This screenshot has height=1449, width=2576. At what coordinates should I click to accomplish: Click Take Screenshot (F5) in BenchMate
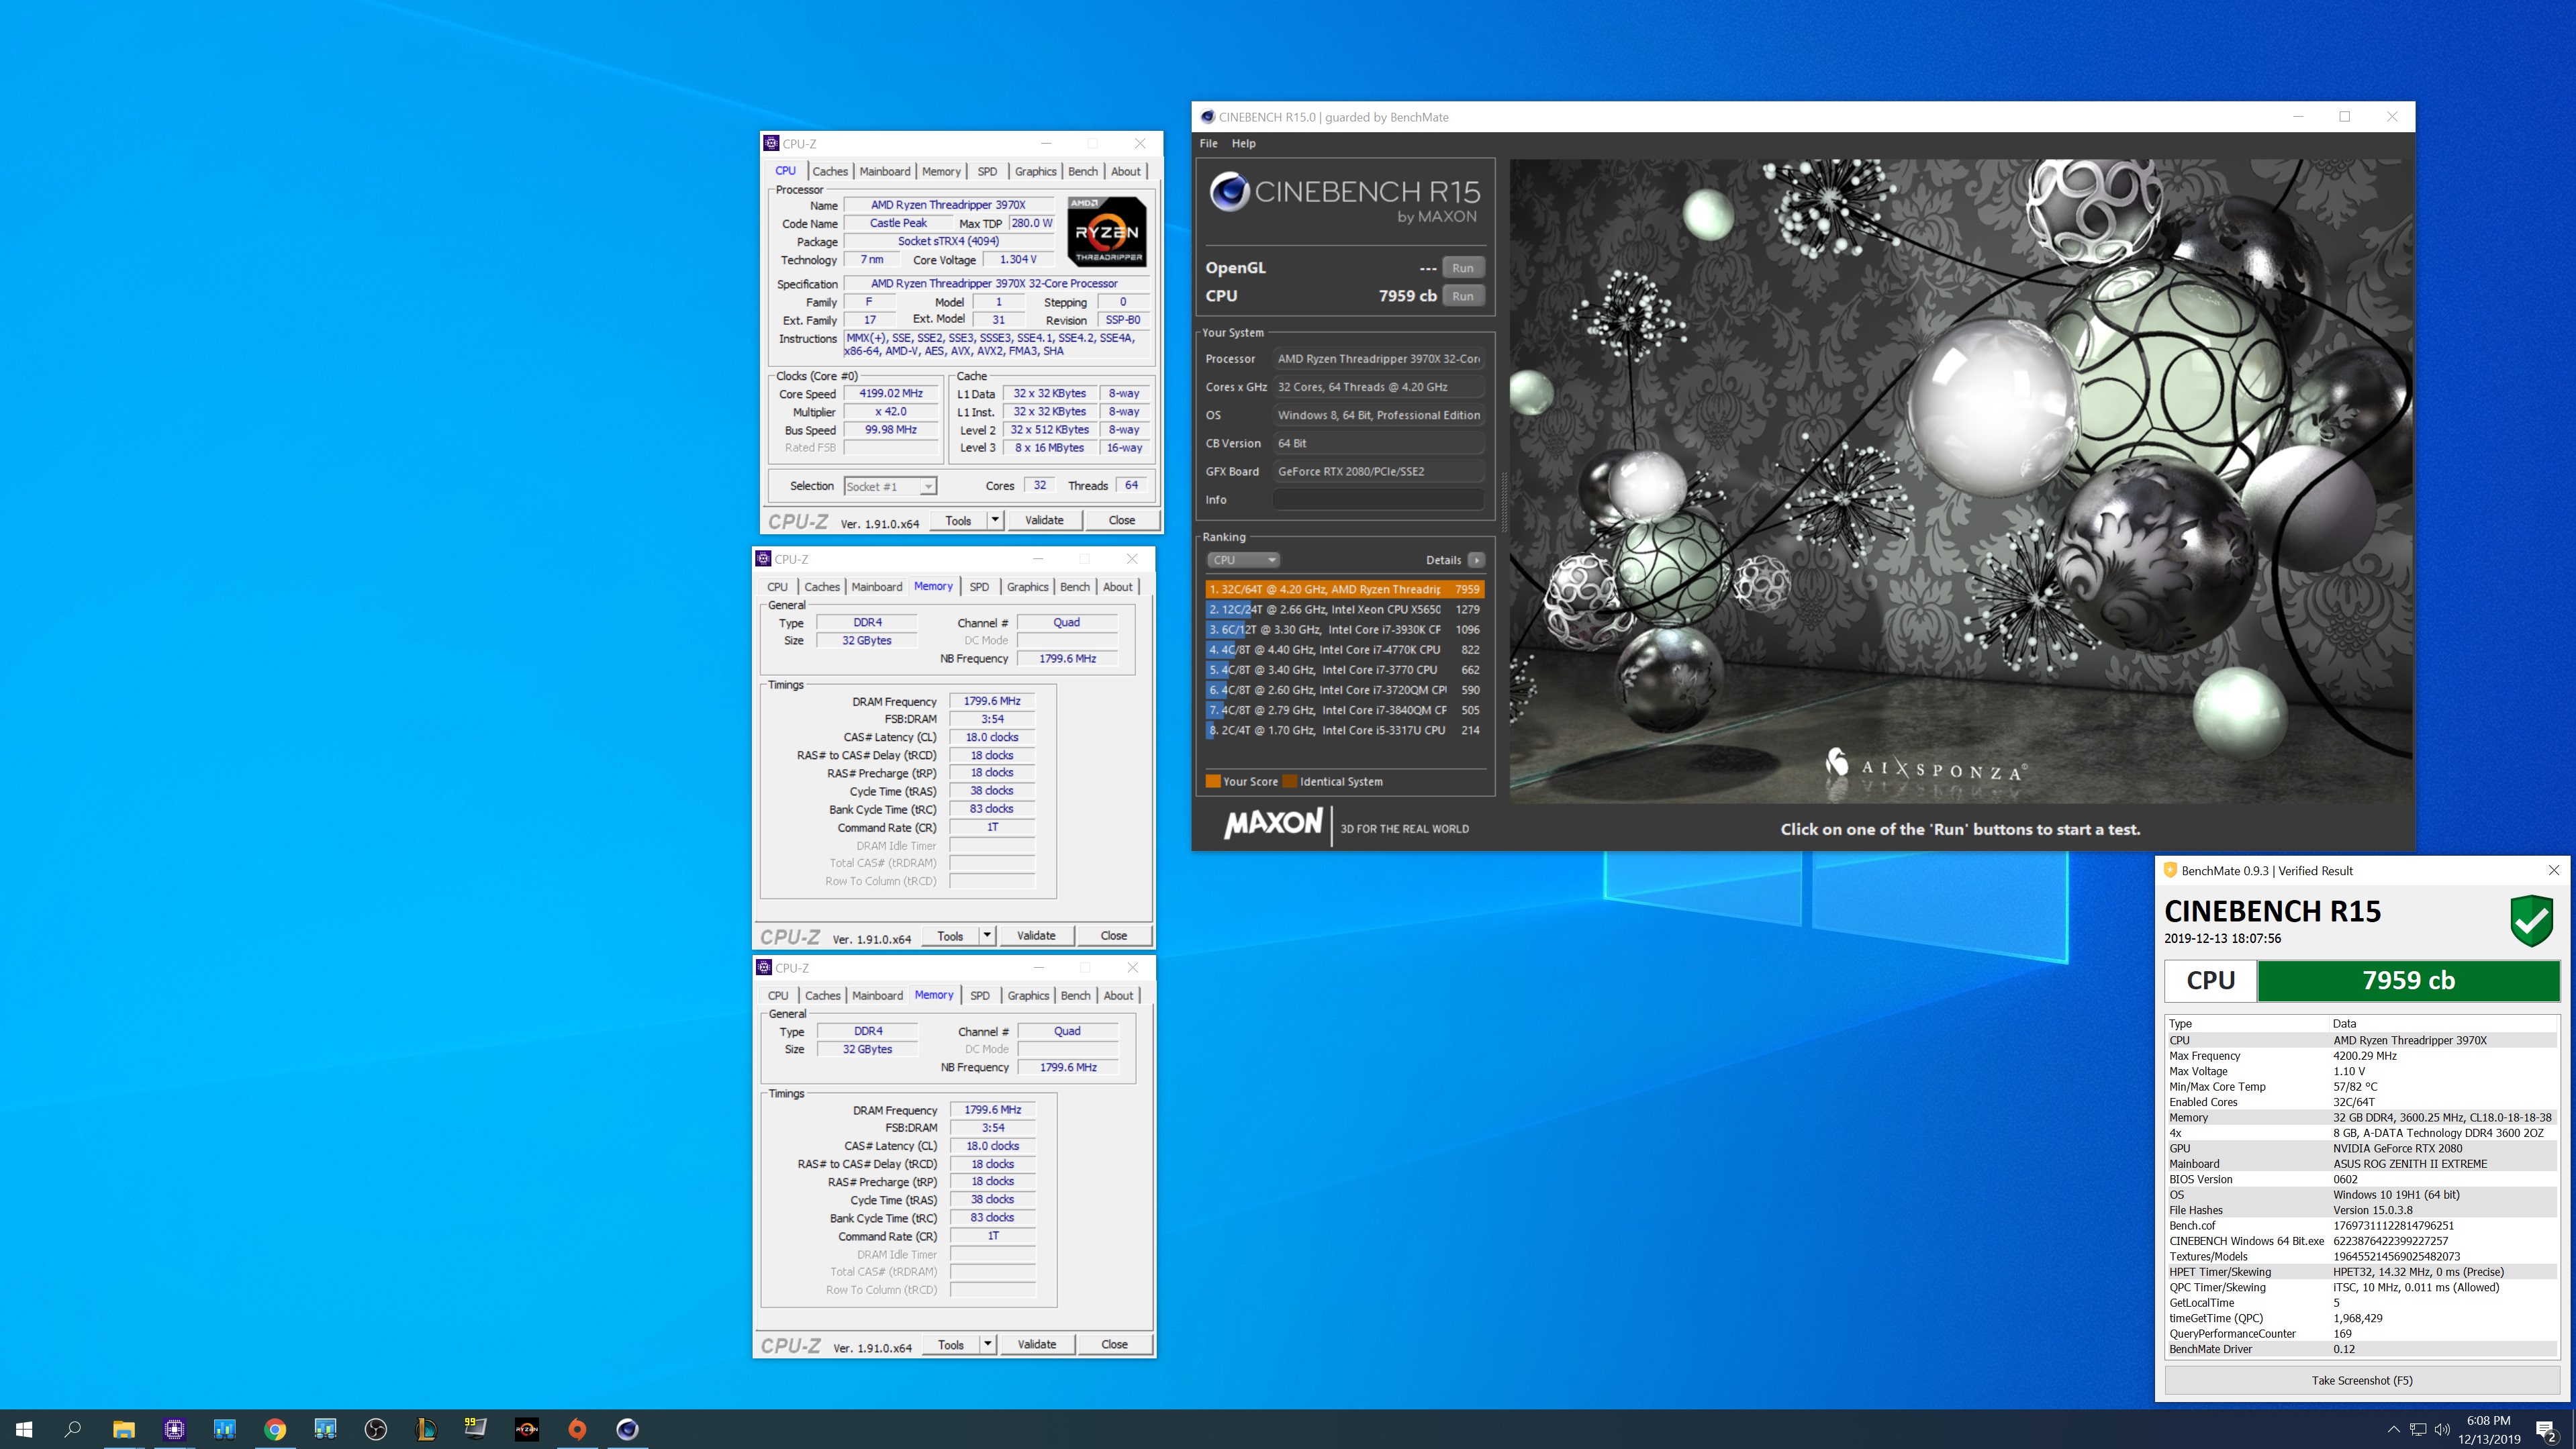coord(2361,1380)
